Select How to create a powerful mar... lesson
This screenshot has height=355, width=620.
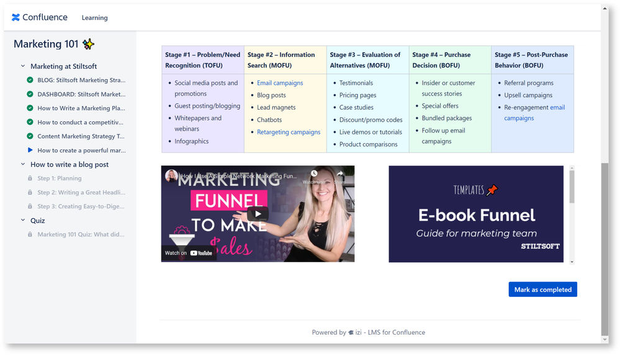point(81,151)
